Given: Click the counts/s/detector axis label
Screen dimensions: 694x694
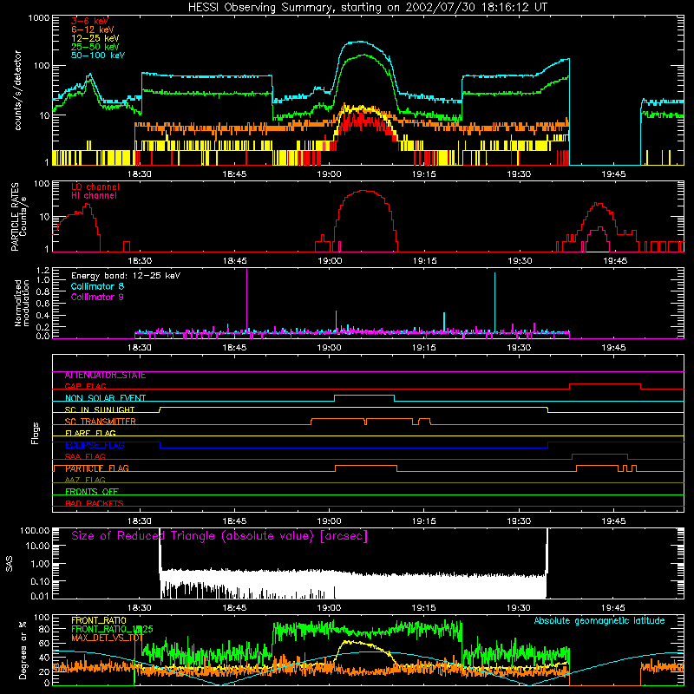Looking at the screenshot, I should point(18,90).
